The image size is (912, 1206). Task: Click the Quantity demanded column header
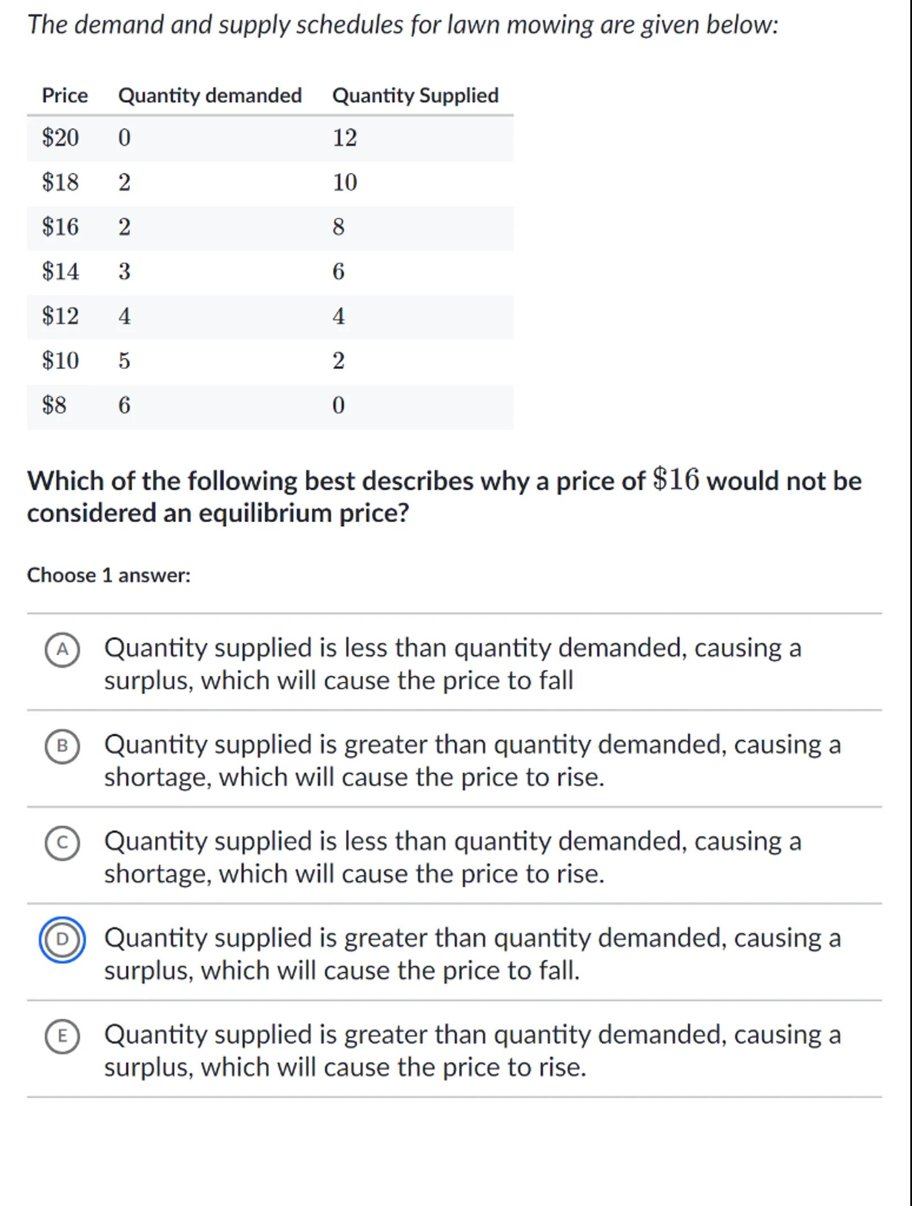210,95
